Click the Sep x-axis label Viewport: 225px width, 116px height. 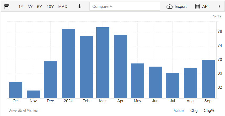(208, 101)
